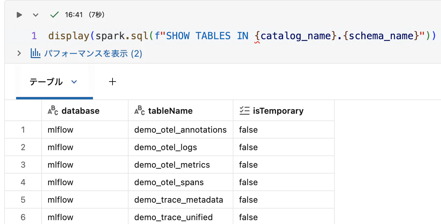Expand the パフォーマンスを表示 disclosure arrow
Screen dimensions: 441x224
19,53
